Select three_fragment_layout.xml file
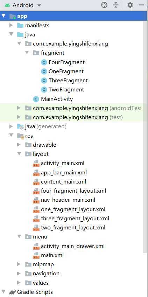Image resolution: width=148 pixels, height=297 pixels. [x=75, y=219]
